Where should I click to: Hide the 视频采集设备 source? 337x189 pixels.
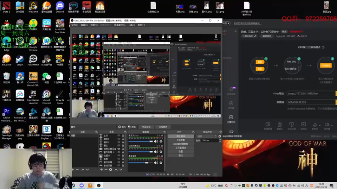pos(119,149)
